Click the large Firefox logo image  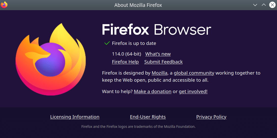tap(51, 59)
